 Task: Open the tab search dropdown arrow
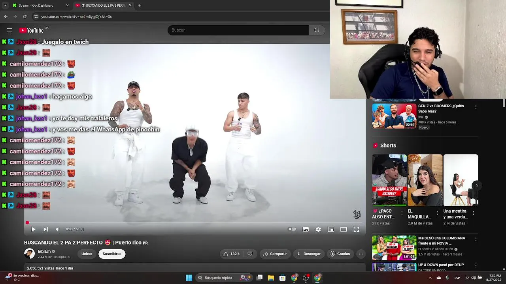pyautogui.click(x=5, y=6)
